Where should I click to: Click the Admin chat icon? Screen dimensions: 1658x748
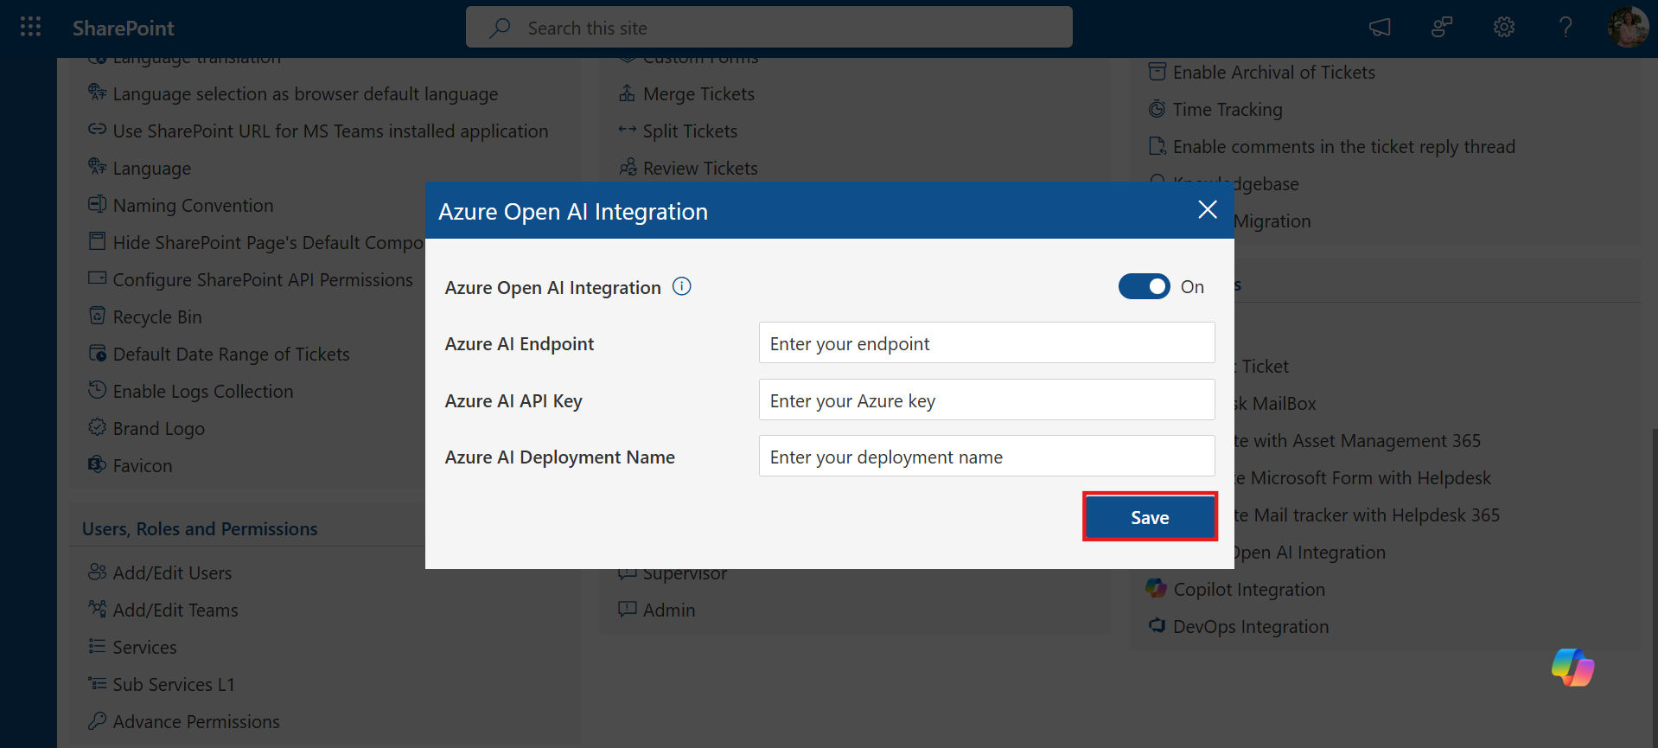(x=627, y=609)
